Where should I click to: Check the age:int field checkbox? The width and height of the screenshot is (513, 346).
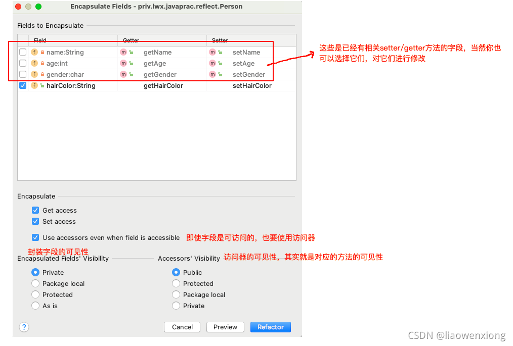[x=23, y=63]
